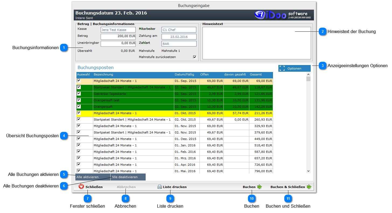Click the Schließen button

pyautogui.click(x=91, y=187)
